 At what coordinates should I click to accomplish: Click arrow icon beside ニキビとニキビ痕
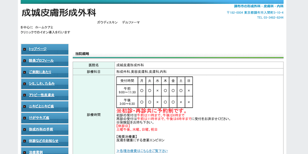click(25, 107)
